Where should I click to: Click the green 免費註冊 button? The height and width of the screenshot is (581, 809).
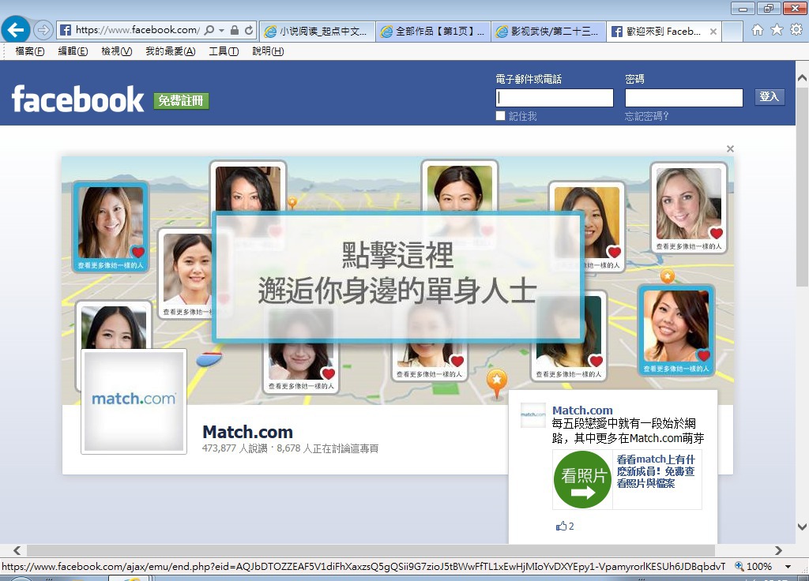click(181, 100)
